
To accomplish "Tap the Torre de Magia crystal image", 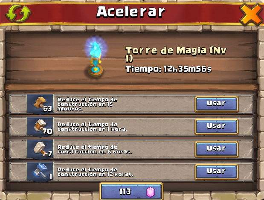I will pyautogui.click(x=96, y=57).
